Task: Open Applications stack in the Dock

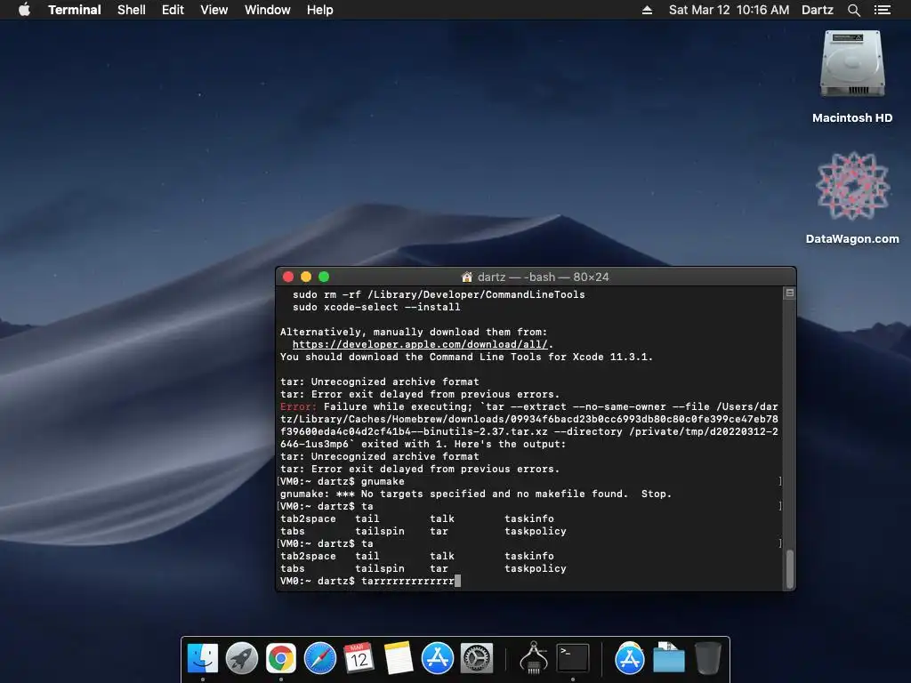Action: pos(630,658)
